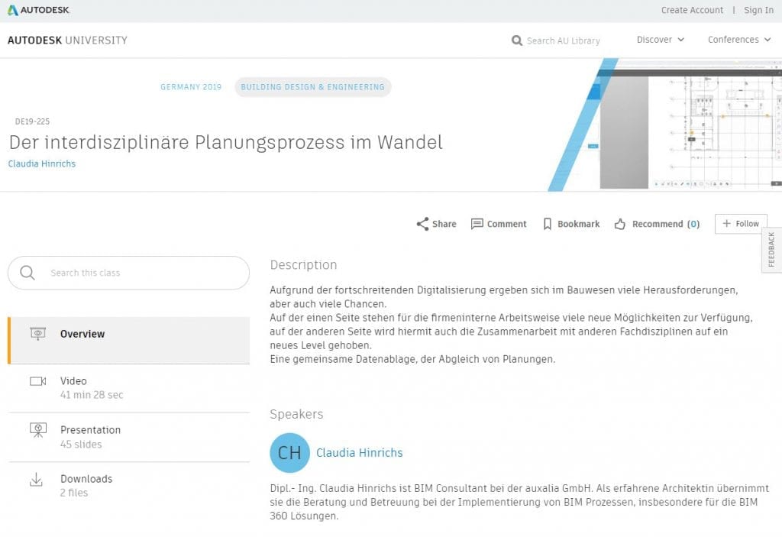Click the CH speaker avatar circle
The image size is (782, 537).
pyautogui.click(x=289, y=453)
